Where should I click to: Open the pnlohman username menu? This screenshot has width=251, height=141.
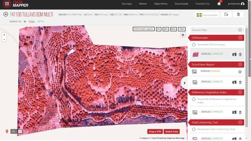(234, 4)
